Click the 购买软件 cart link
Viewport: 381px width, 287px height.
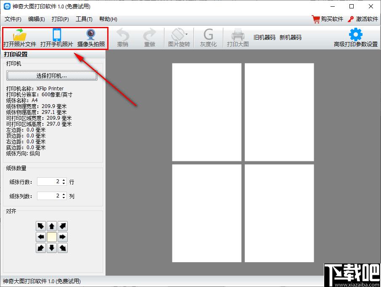point(328,19)
